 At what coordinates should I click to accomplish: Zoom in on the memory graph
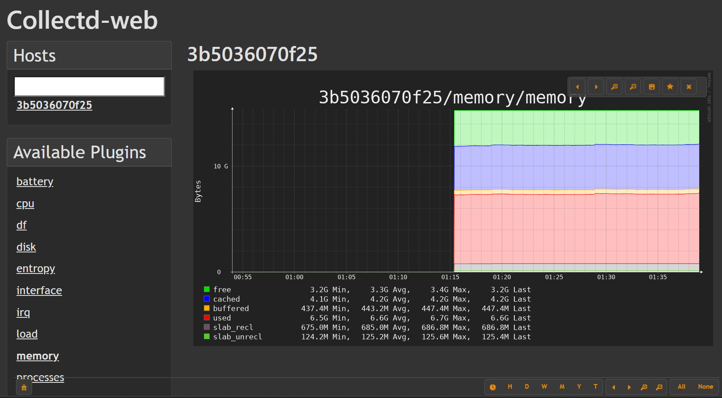[x=614, y=87]
